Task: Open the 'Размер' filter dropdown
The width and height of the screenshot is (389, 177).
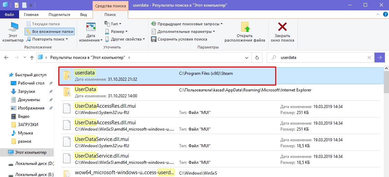Action: 116,32
